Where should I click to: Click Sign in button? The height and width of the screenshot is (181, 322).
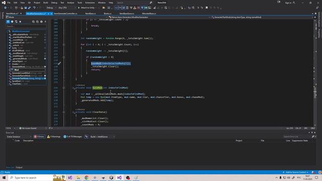click(290, 3)
